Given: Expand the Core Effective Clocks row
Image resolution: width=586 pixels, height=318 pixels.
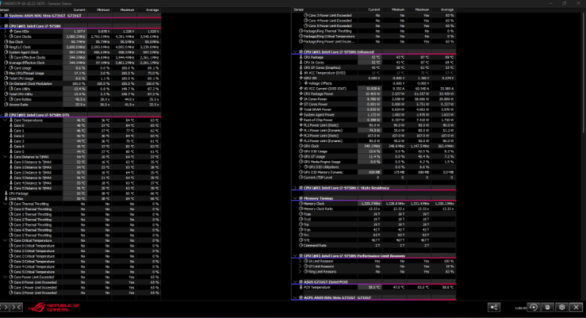Looking at the screenshot, I should click(5, 58).
